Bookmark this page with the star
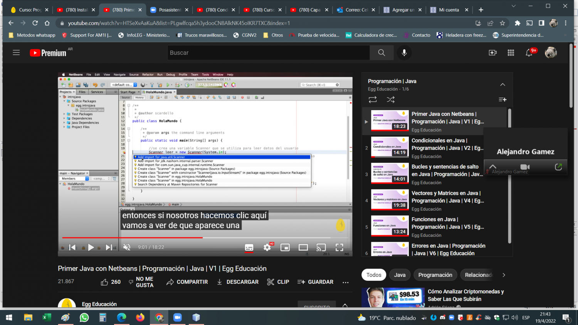The image size is (578, 325). 502,23
